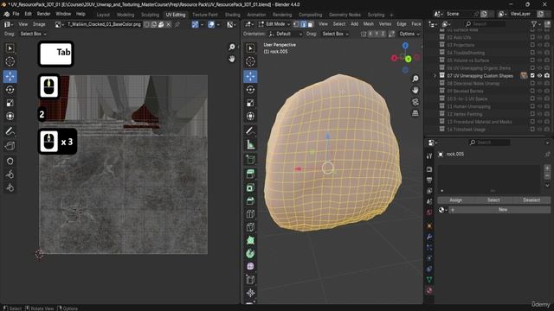Select the Move tool in UV editor

coord(10,76)
